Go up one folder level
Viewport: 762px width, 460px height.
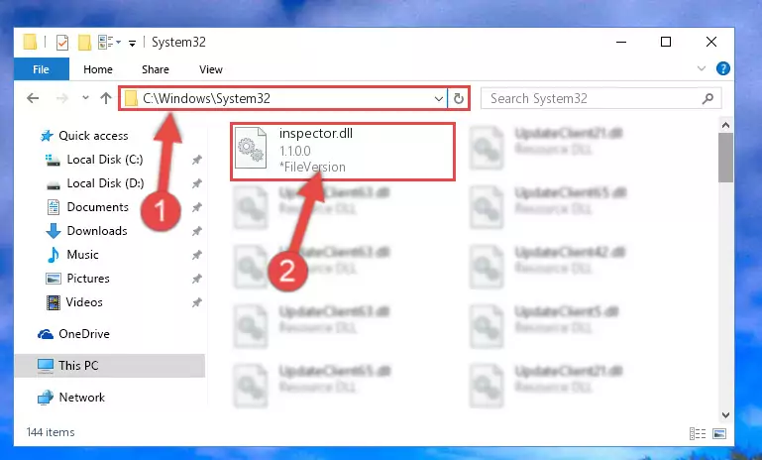pos(106,99)
